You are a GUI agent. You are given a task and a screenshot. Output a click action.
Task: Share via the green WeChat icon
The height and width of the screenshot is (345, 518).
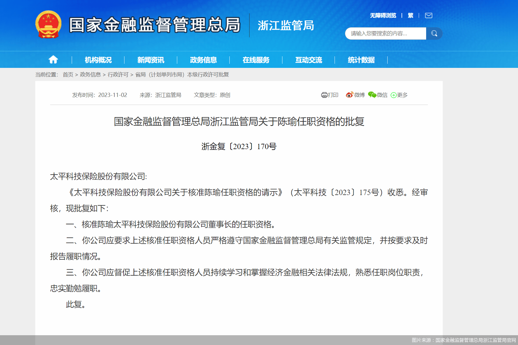[372, 95]
